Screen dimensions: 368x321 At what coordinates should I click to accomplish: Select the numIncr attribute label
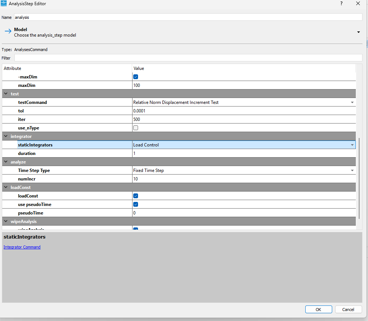pos(27,179)
